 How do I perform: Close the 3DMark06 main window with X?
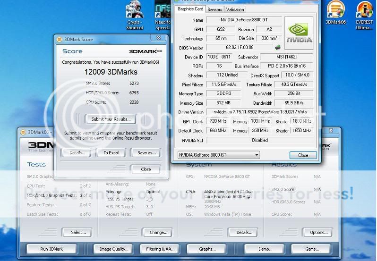point(331,130)
